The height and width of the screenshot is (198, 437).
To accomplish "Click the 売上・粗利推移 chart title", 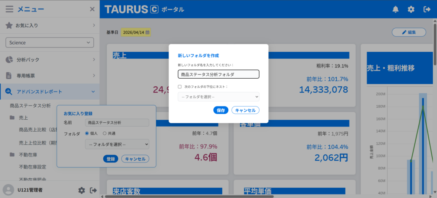I will tap(391, 68).
